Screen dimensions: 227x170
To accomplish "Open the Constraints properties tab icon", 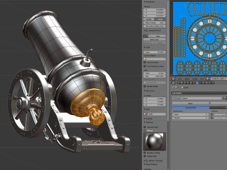I will (x=194, y=83).
